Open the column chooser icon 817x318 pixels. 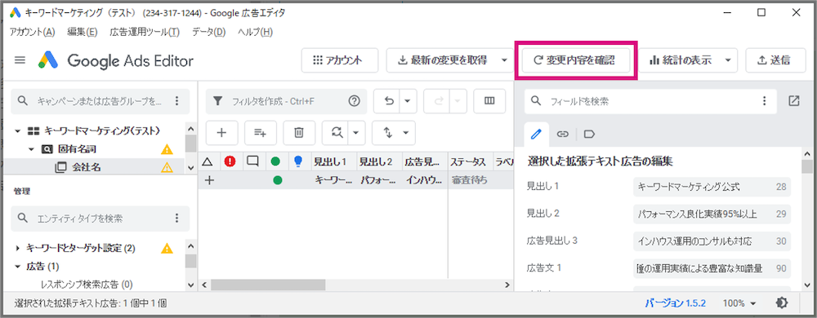[489, 101]
